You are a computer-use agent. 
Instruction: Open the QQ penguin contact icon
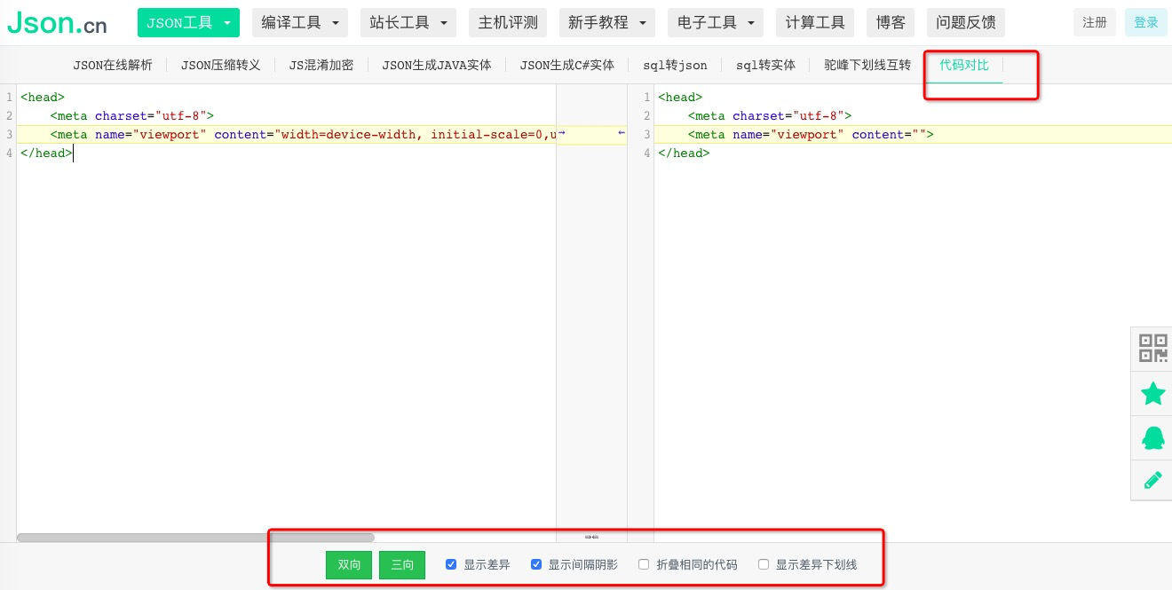[1152, 437]
